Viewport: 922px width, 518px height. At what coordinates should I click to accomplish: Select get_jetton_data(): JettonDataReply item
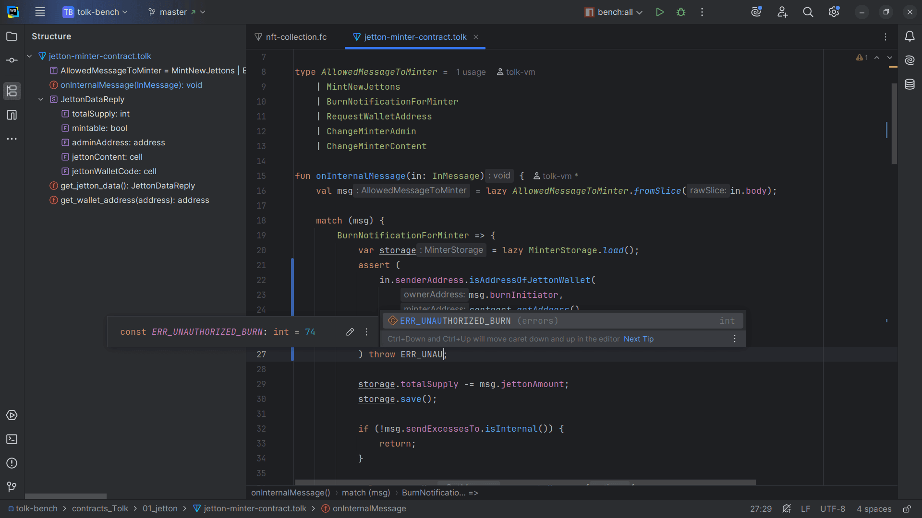pos(127,186)
